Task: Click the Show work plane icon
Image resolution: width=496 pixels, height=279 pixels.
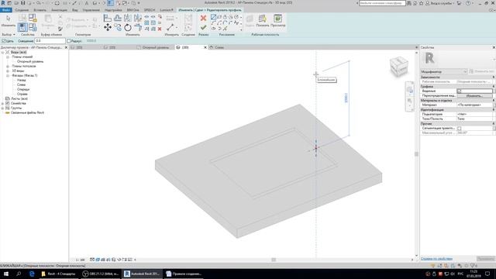Action: coord(262,19)
